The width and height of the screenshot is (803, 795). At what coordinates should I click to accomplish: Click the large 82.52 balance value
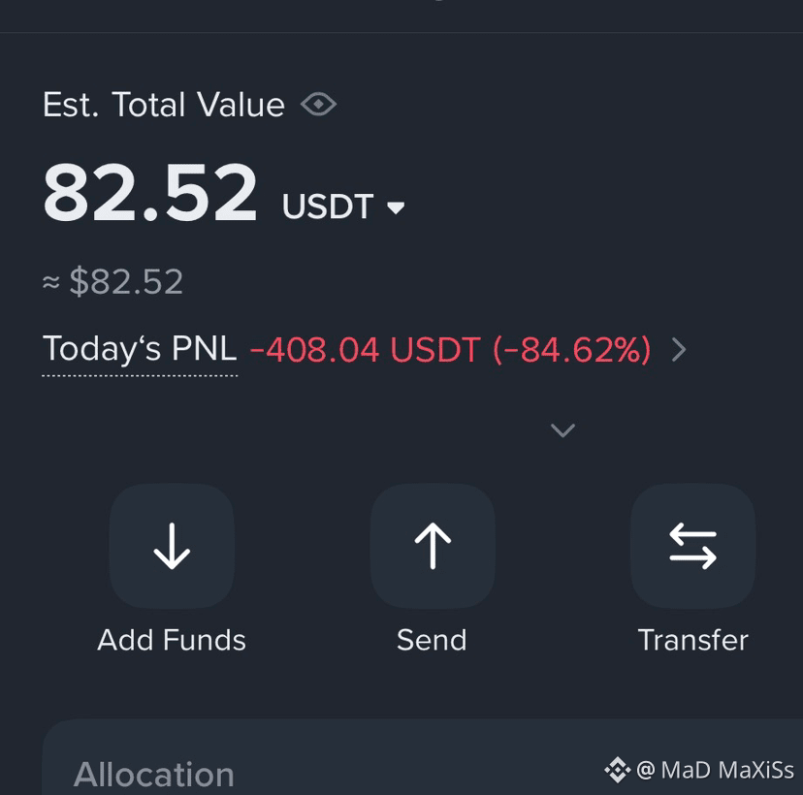tap(150, 192)
